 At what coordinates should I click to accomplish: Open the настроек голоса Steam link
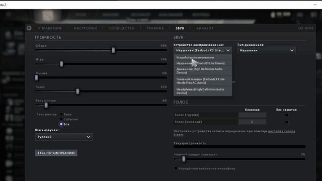281,131
